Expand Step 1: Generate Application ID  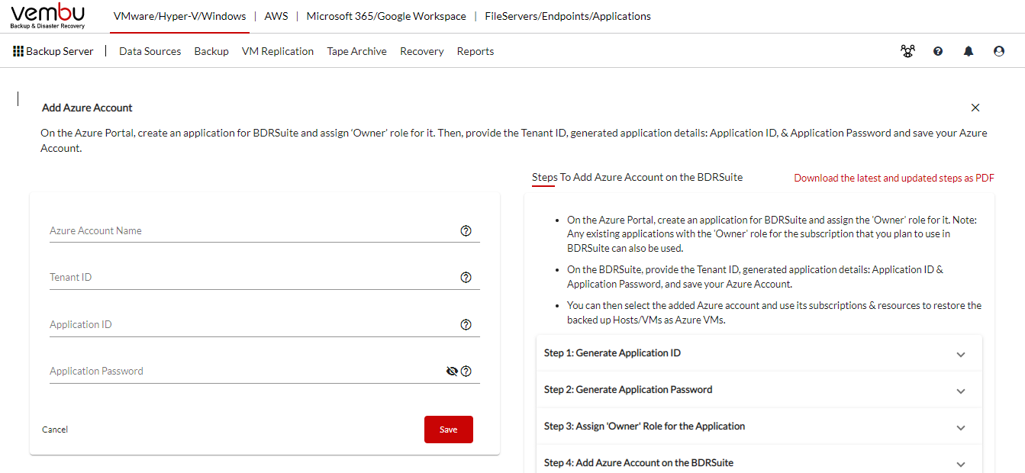pos(759,353)
